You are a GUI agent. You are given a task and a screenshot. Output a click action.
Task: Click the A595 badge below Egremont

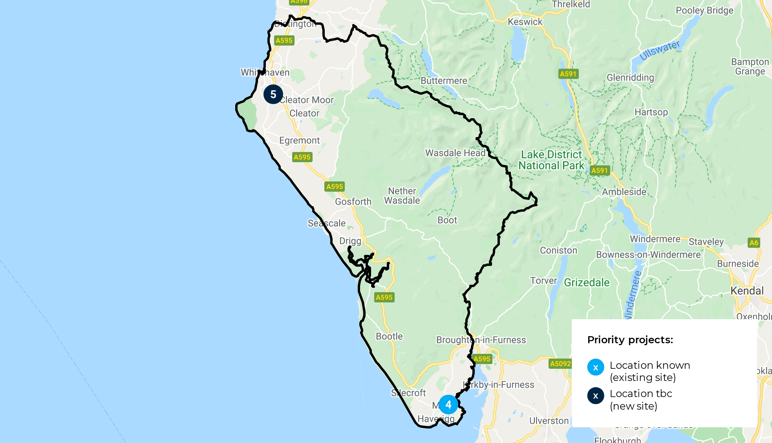(302, 157)
